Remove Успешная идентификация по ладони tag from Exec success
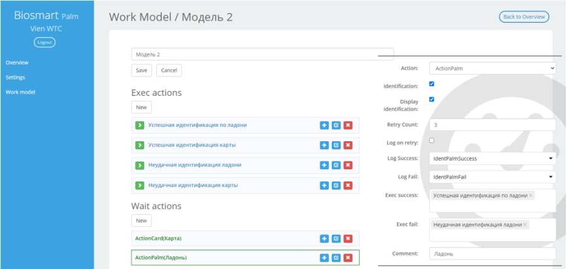Image resolution: width=567 pixels, height=269 pixels. pos(530,195)
